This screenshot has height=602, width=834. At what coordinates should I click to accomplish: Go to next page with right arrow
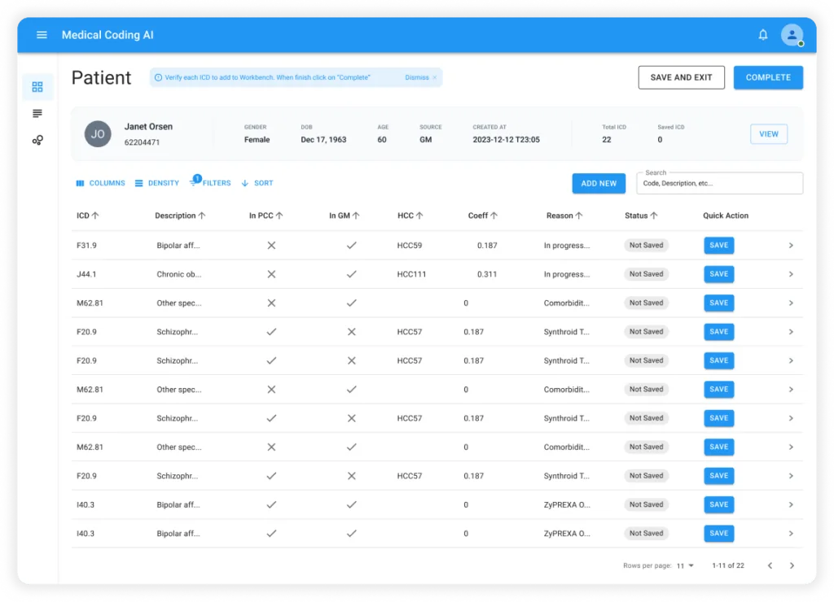(x=791, y=565)
